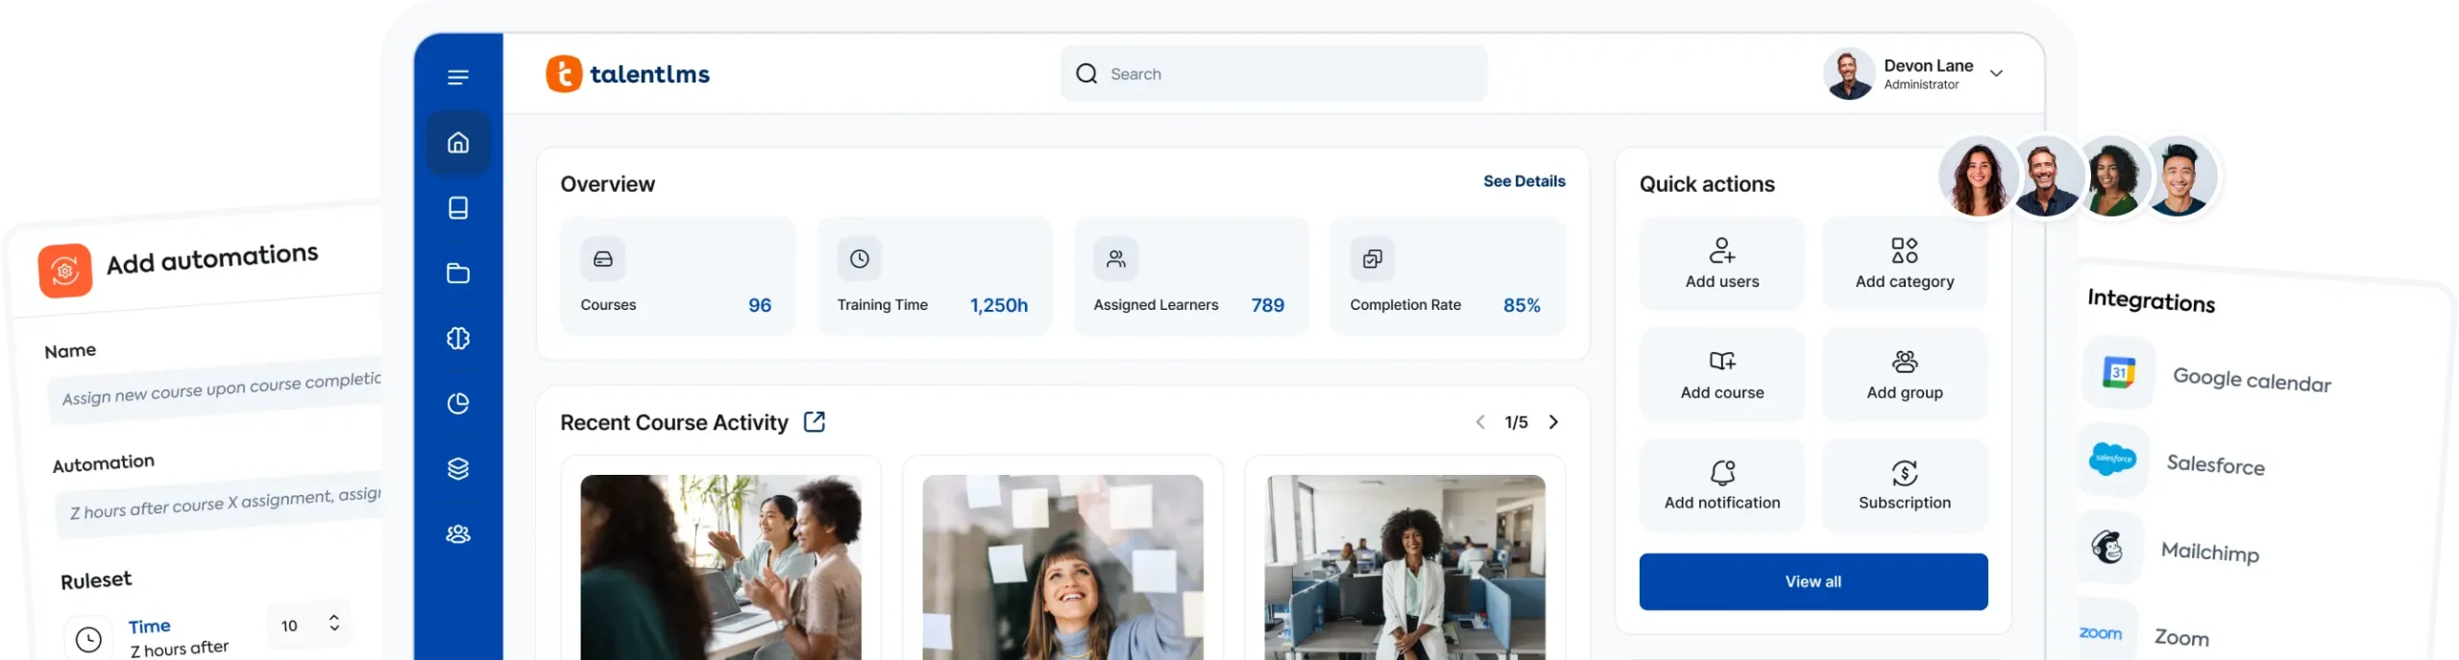Expand the Devon Lane account dropdown
This screenshot has width=2459, height=660.
[x=1996, y=74]
